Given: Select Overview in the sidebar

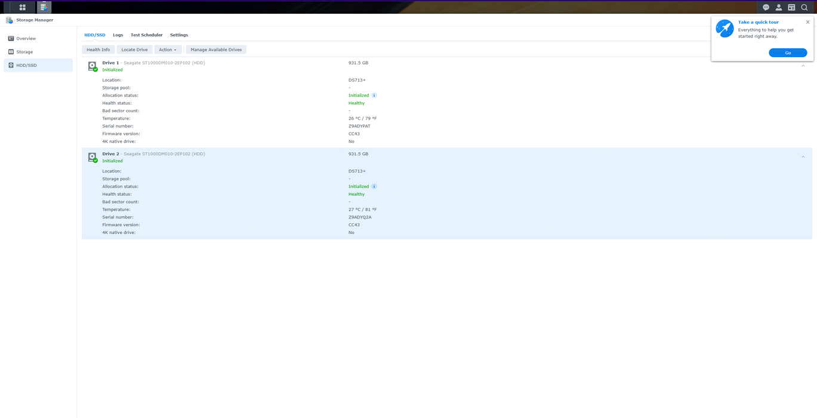Looking at the screenshot, I should click(26, 38).
